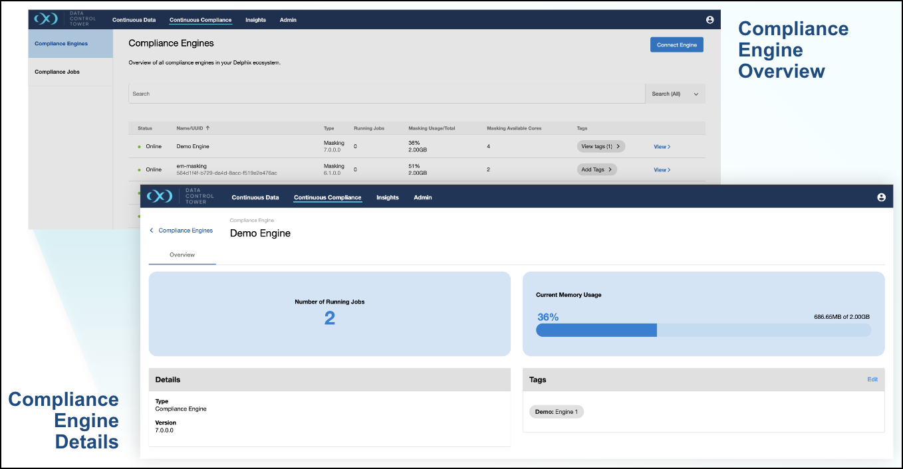903x469 pixels.
Task: Click the Edit link in the Tags panel
Action: (872, 379)
